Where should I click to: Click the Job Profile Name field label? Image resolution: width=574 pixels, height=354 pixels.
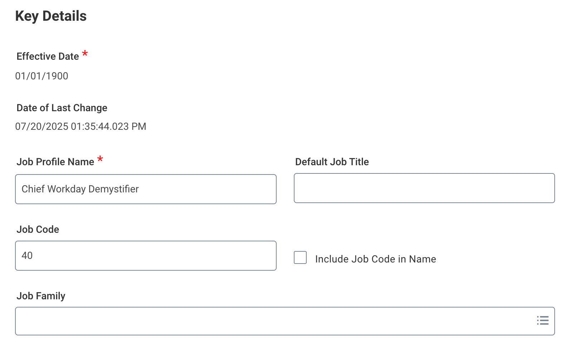point(55,162)
